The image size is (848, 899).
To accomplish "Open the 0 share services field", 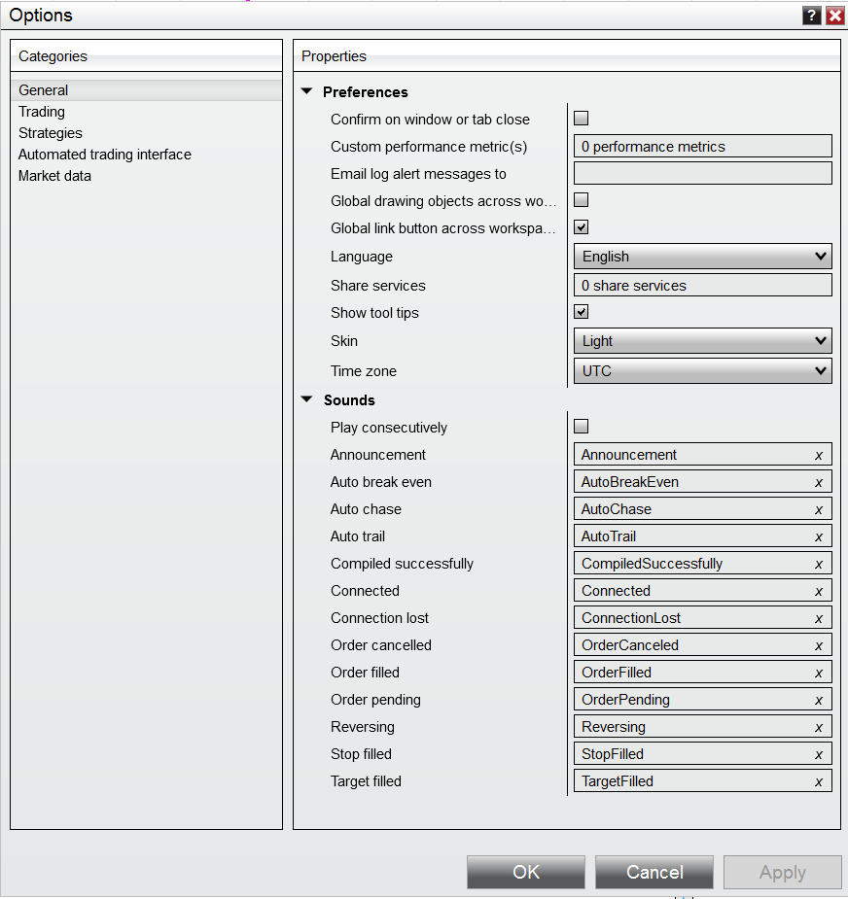I will point(703,285).
